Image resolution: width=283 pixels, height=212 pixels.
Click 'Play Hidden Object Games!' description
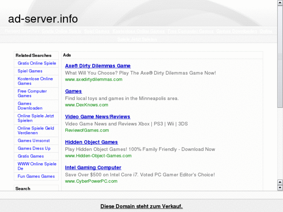140,149
